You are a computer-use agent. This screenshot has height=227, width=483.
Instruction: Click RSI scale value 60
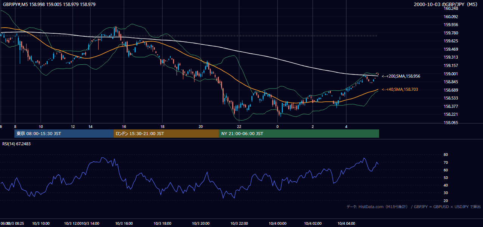click(446, 170)
